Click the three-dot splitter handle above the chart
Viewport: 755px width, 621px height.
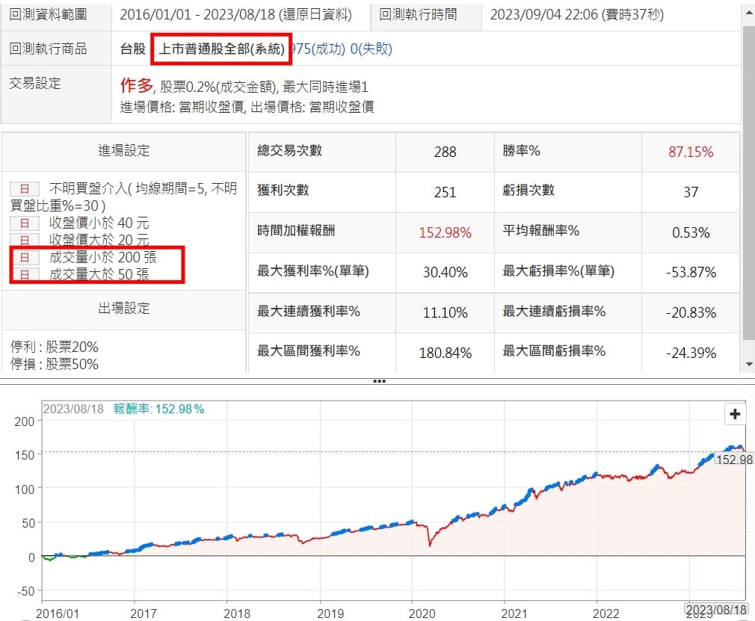click(378, 381)
